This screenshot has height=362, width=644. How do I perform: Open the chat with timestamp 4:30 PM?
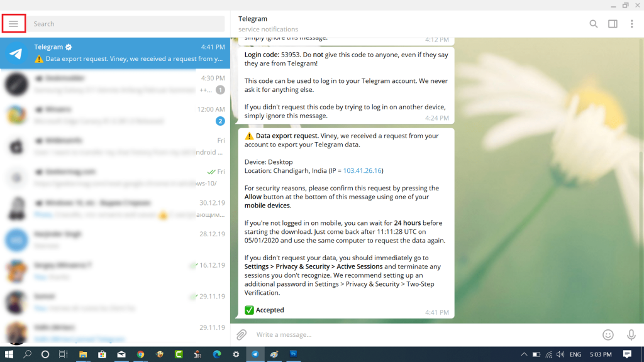[115, 84]
